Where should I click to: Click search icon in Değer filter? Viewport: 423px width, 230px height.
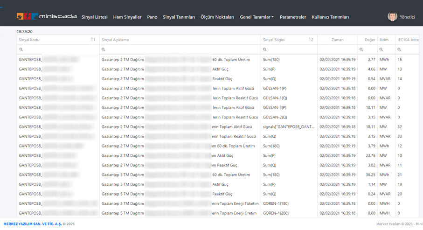coord(361,49)
